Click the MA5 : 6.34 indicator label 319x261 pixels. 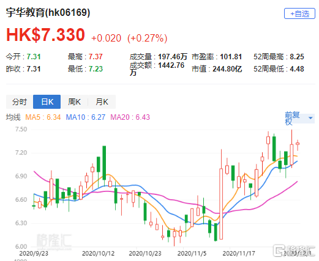coord(43,117)
